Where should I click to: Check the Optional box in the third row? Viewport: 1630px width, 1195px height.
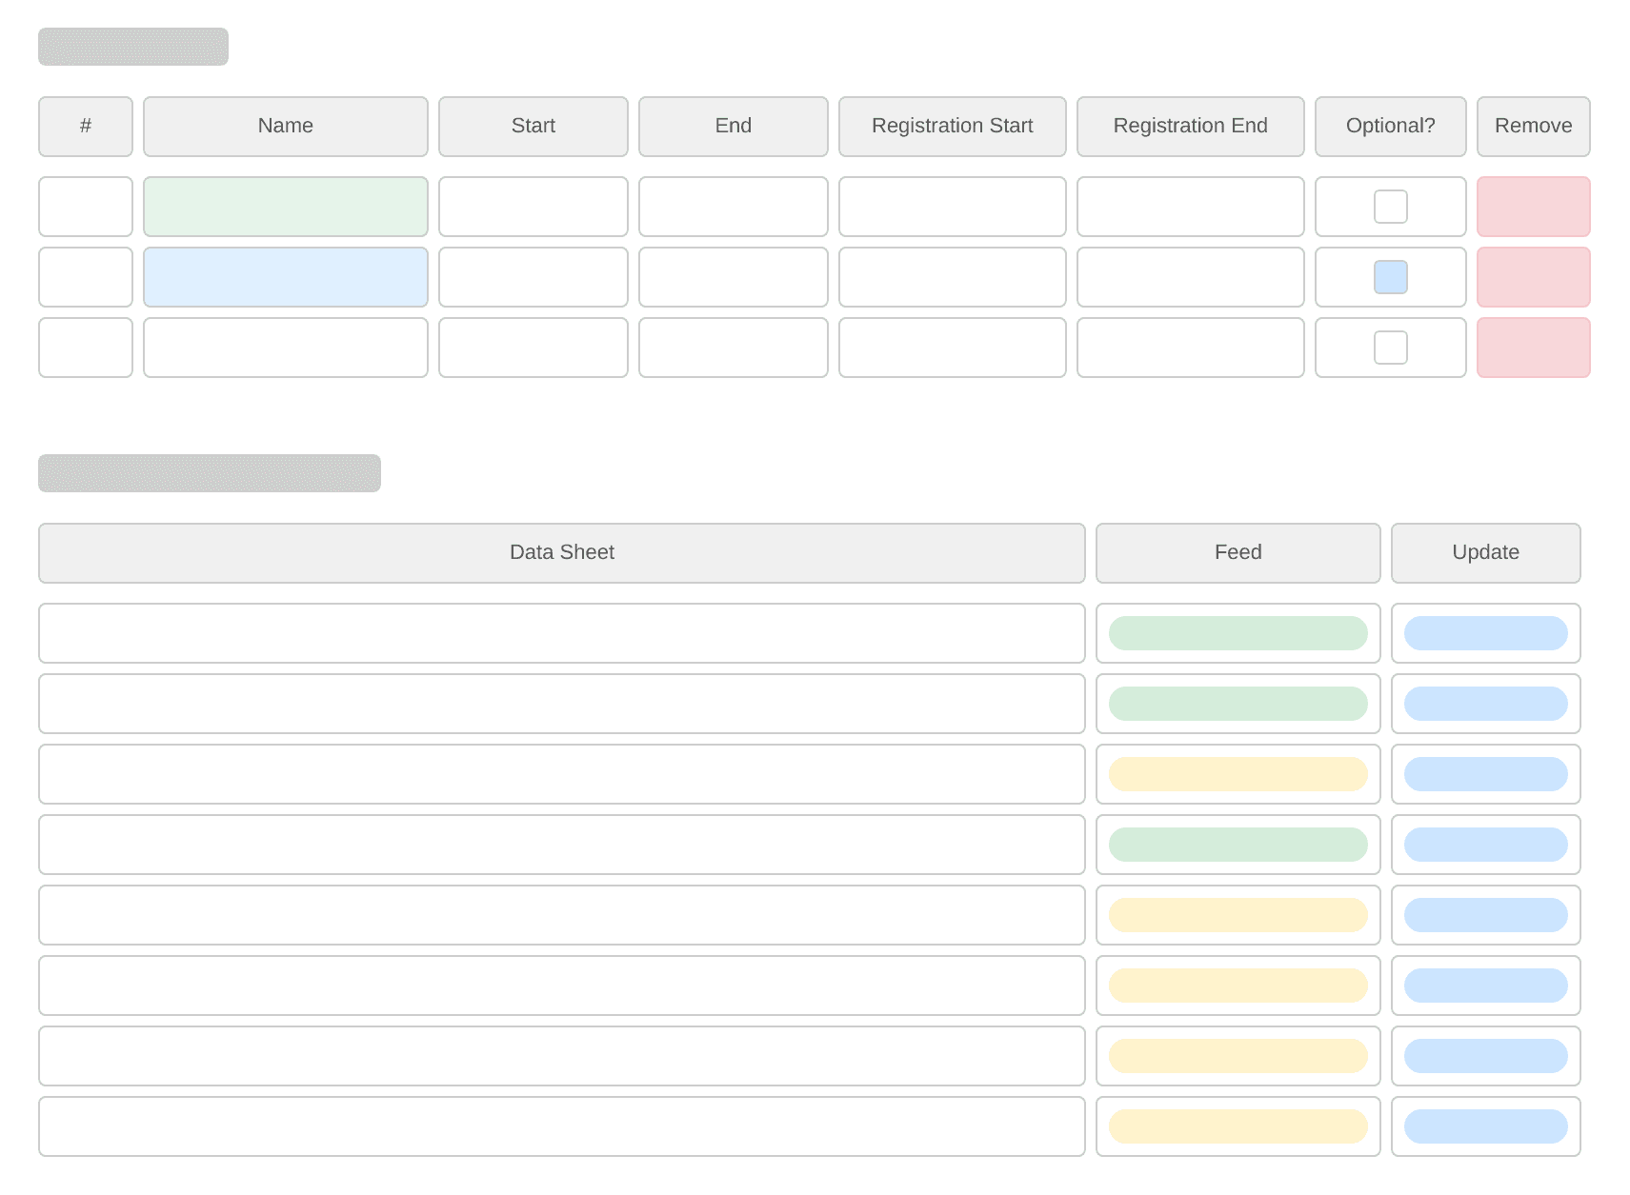point(1390,348)
